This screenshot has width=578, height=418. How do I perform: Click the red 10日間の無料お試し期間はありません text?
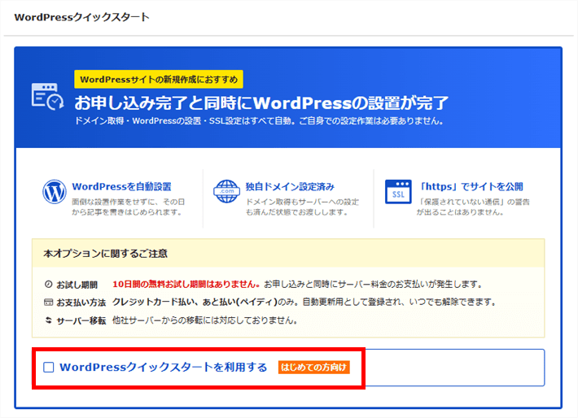pyautogui.click(x=186, y=285)
